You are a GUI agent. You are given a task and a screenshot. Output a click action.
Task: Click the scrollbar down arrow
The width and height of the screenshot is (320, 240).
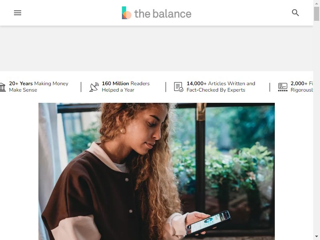tap(316, 236)
